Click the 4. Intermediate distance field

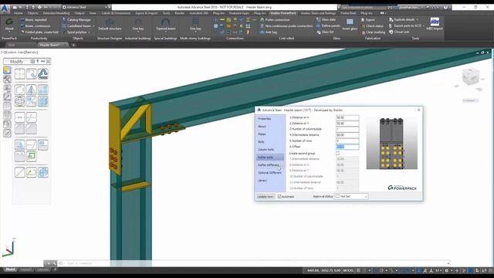[x=347, y=135]
